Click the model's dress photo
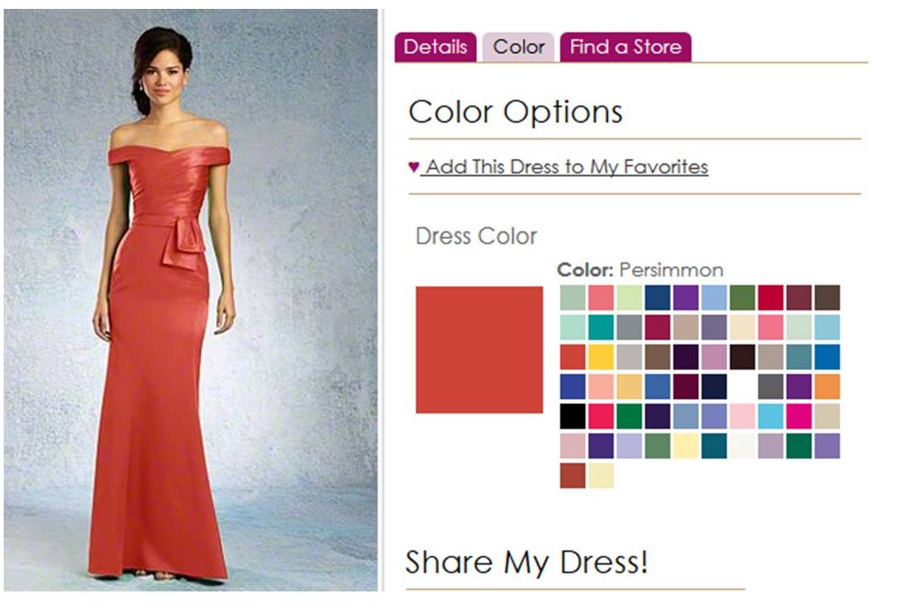The image size is (910, 610). 190,300
